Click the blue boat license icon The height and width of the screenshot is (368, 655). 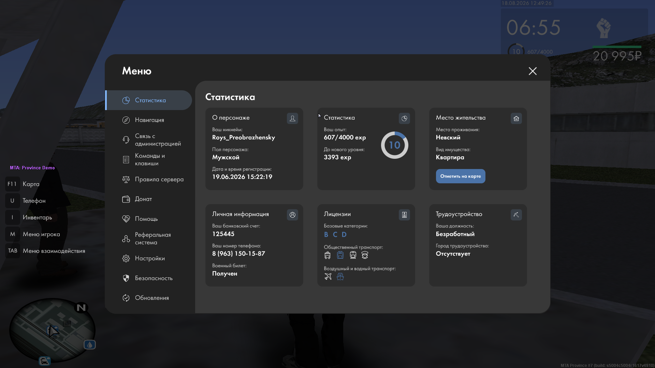(340, 276)
